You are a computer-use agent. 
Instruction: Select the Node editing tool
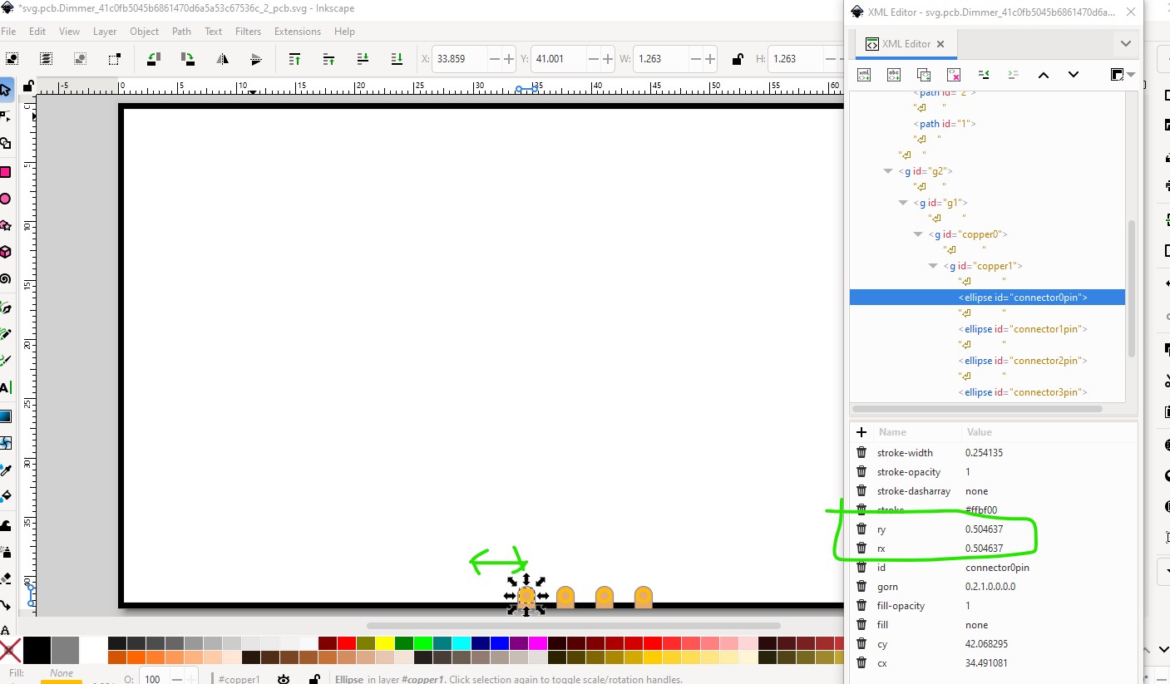coord(5,117)
